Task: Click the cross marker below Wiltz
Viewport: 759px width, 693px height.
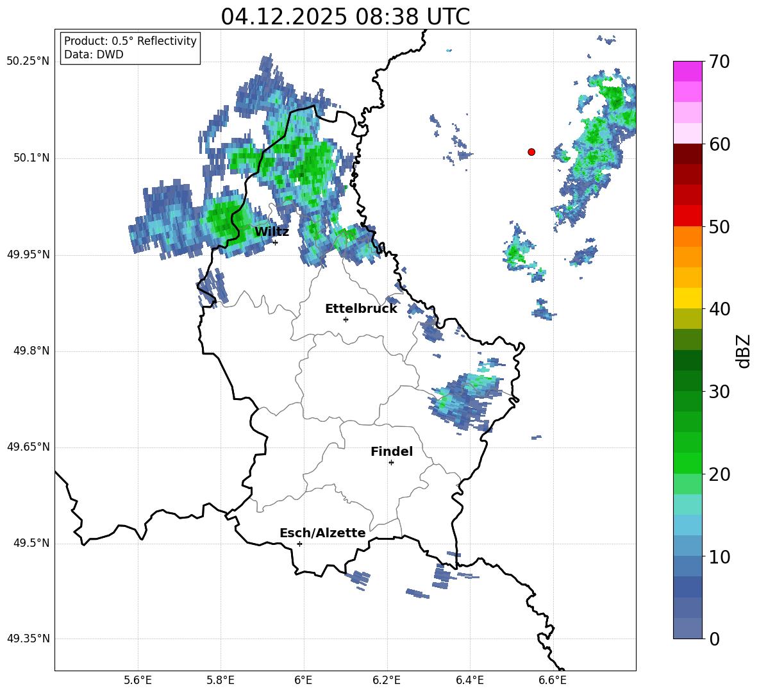Action: point(275,242)
